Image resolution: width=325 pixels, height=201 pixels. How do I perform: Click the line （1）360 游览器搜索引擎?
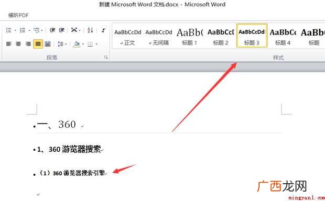coord(72,173)
